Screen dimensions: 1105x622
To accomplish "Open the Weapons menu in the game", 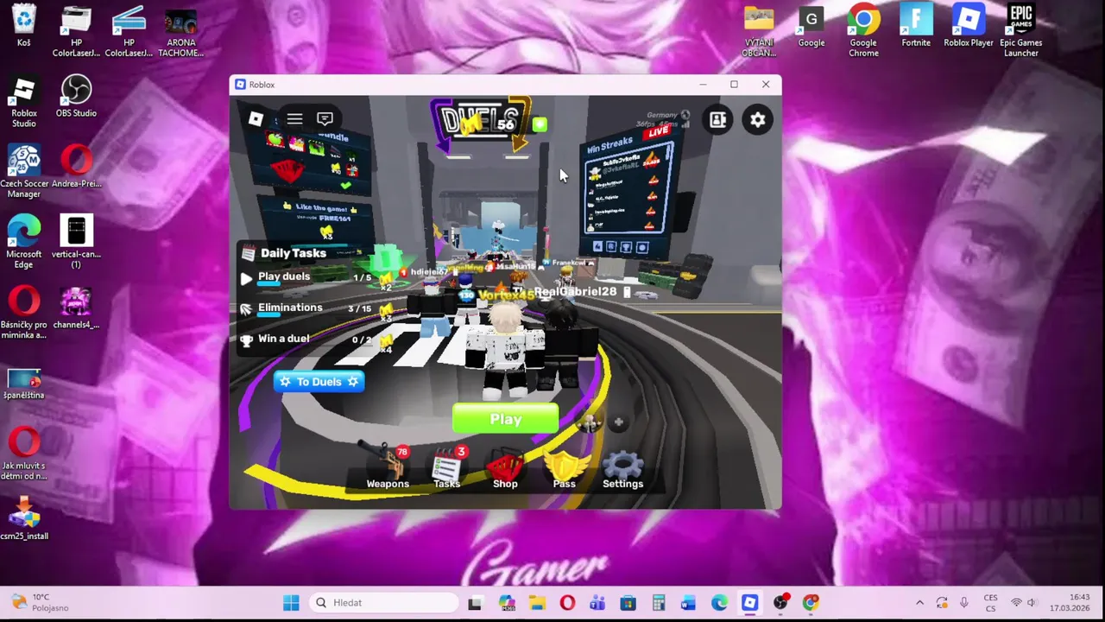I will click(388, 467).
